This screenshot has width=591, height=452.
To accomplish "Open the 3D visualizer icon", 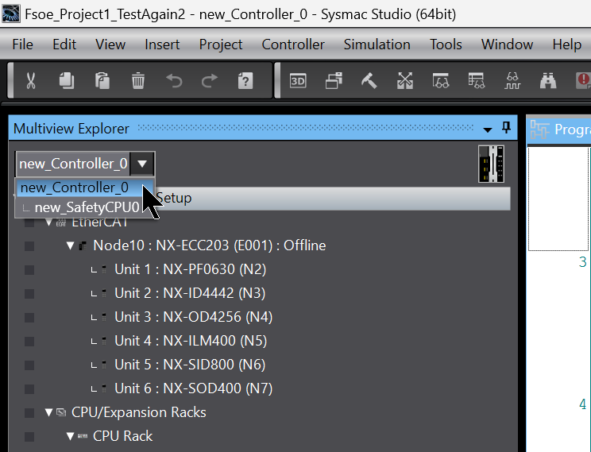I will click(x=298, y=81).
